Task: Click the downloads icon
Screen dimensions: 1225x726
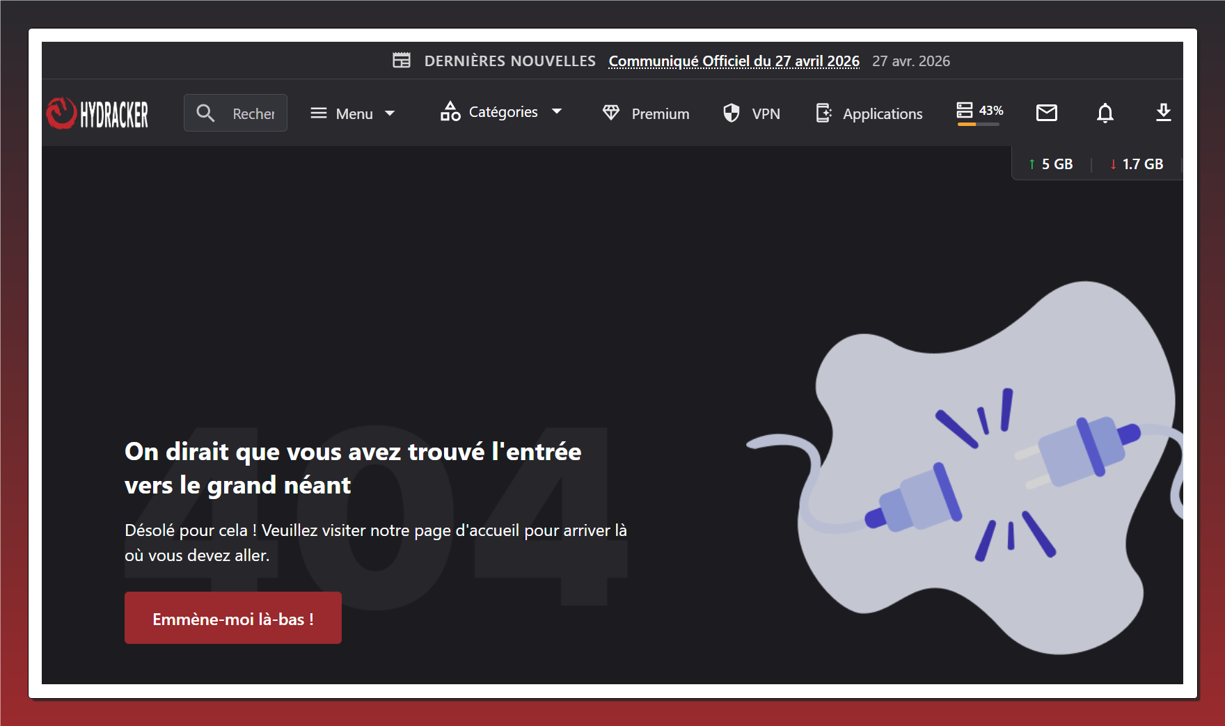Action: click(x=1163, y=113)
